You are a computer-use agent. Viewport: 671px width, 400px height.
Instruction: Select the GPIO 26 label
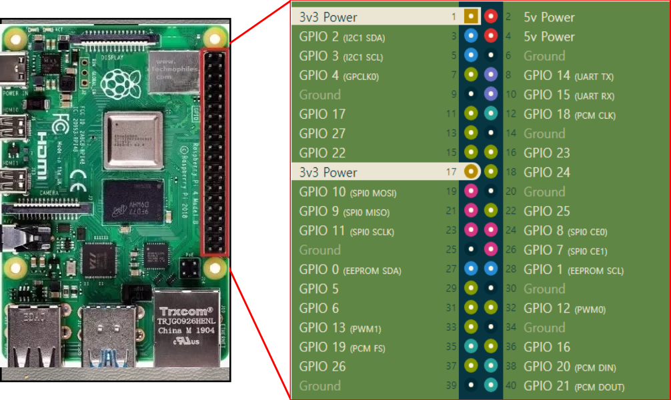point(322,366)
